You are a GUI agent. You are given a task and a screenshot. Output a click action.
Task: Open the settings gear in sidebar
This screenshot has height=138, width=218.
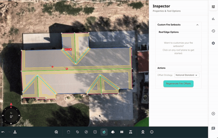213,43
